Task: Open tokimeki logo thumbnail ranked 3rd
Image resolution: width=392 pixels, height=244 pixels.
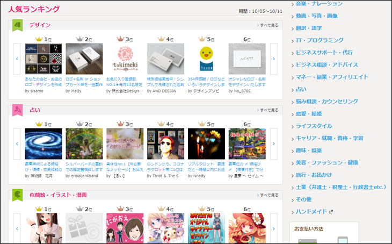Action: [x=125, y=59]
